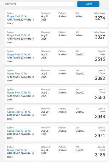The width and height of the screenshot is (109, 162).
Task: Select the OpenCL score value 2971
Action: pos(100,136)
